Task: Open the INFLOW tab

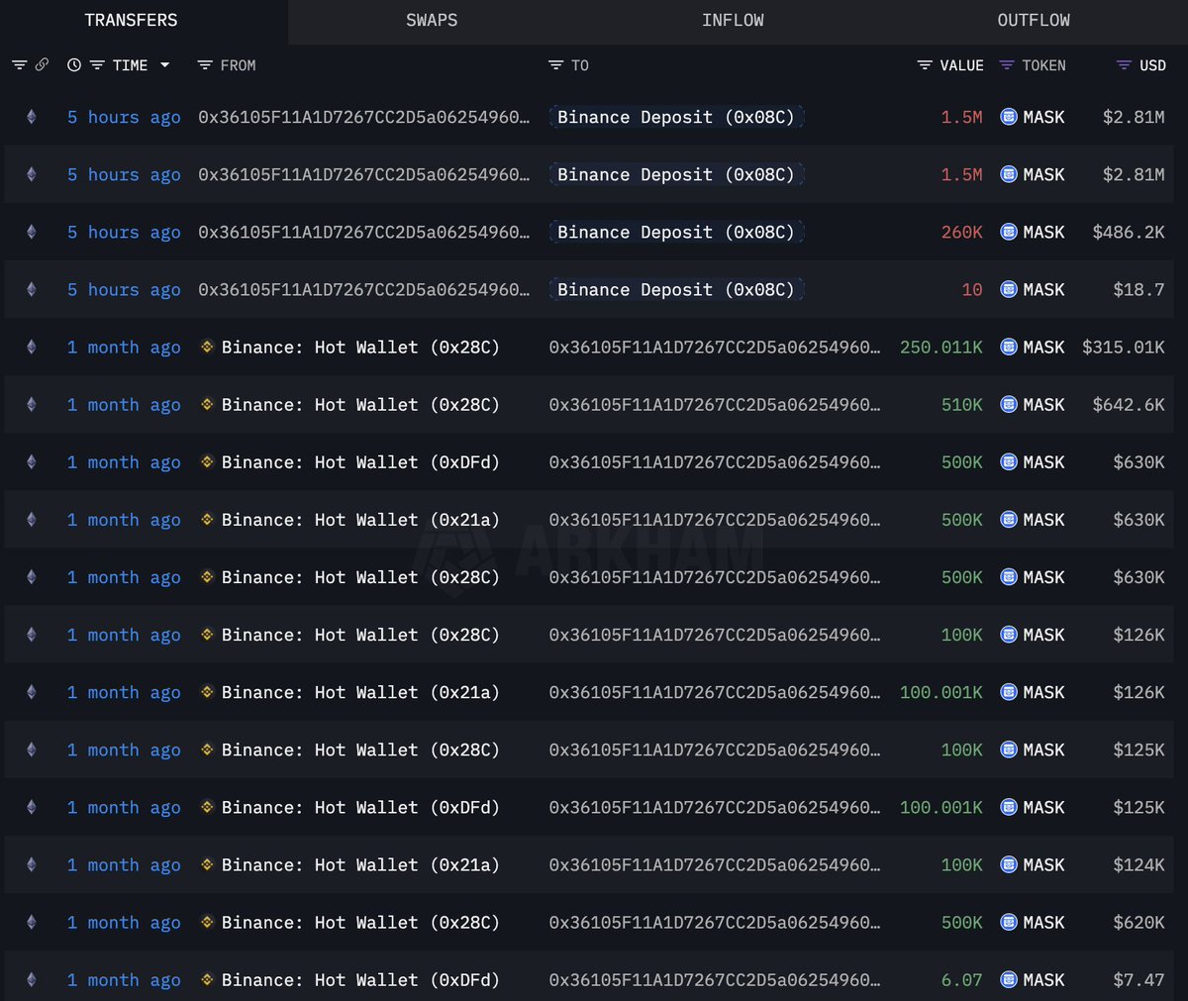Action: [x=733, y=21]
